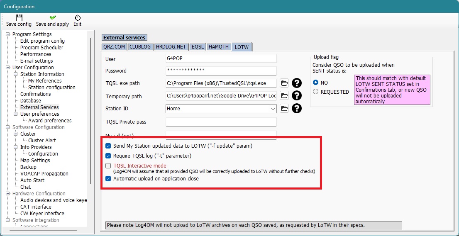Click the Password input field
This screenshot has width=459, height=236.
[x=221, y=71]
